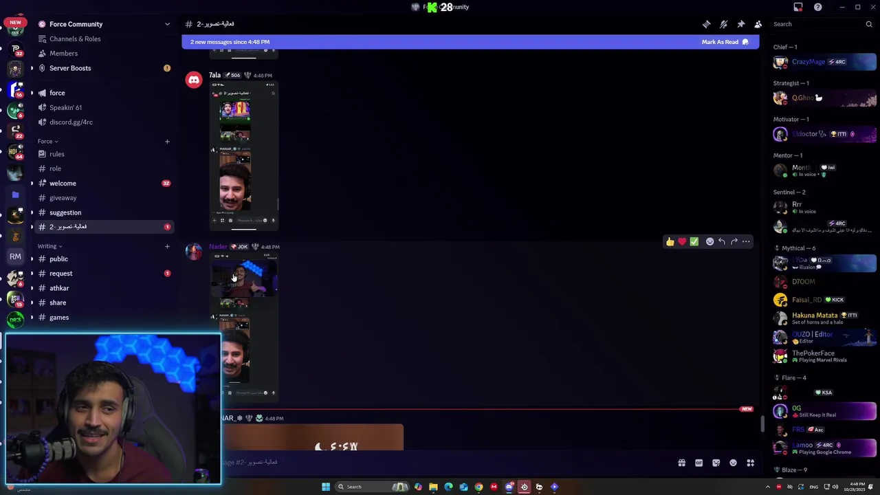This screenshot has height=495, width=880.
Task: Open the Help question mark icon
Action: tap(817, 7)
